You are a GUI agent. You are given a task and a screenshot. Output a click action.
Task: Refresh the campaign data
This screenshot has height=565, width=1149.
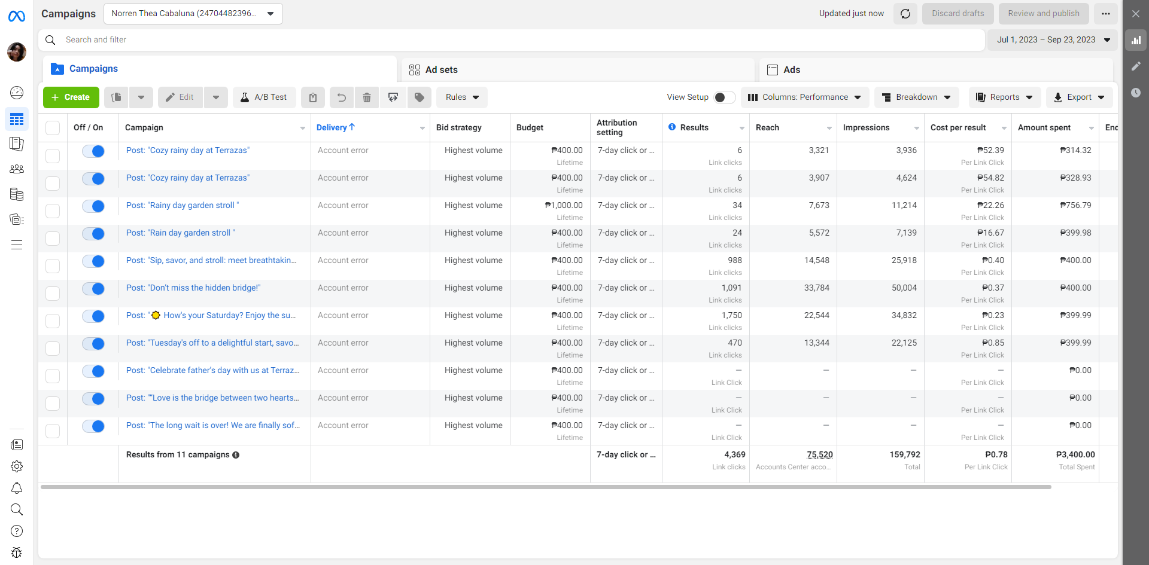click(x=905, y=14)
